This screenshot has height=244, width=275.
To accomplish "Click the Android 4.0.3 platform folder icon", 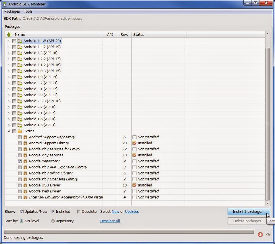I will pos(20,71).
